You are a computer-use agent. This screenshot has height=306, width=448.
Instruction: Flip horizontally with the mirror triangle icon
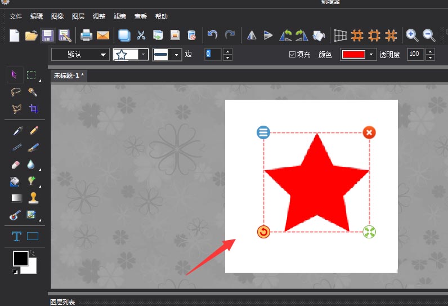pyautogui.click(x=252, y=35)
